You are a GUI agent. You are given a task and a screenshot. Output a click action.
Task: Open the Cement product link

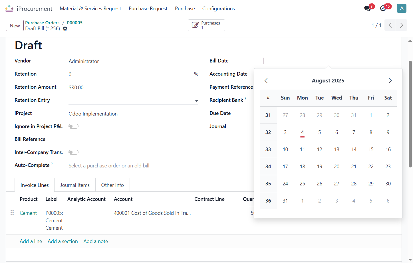pos(28,213)
